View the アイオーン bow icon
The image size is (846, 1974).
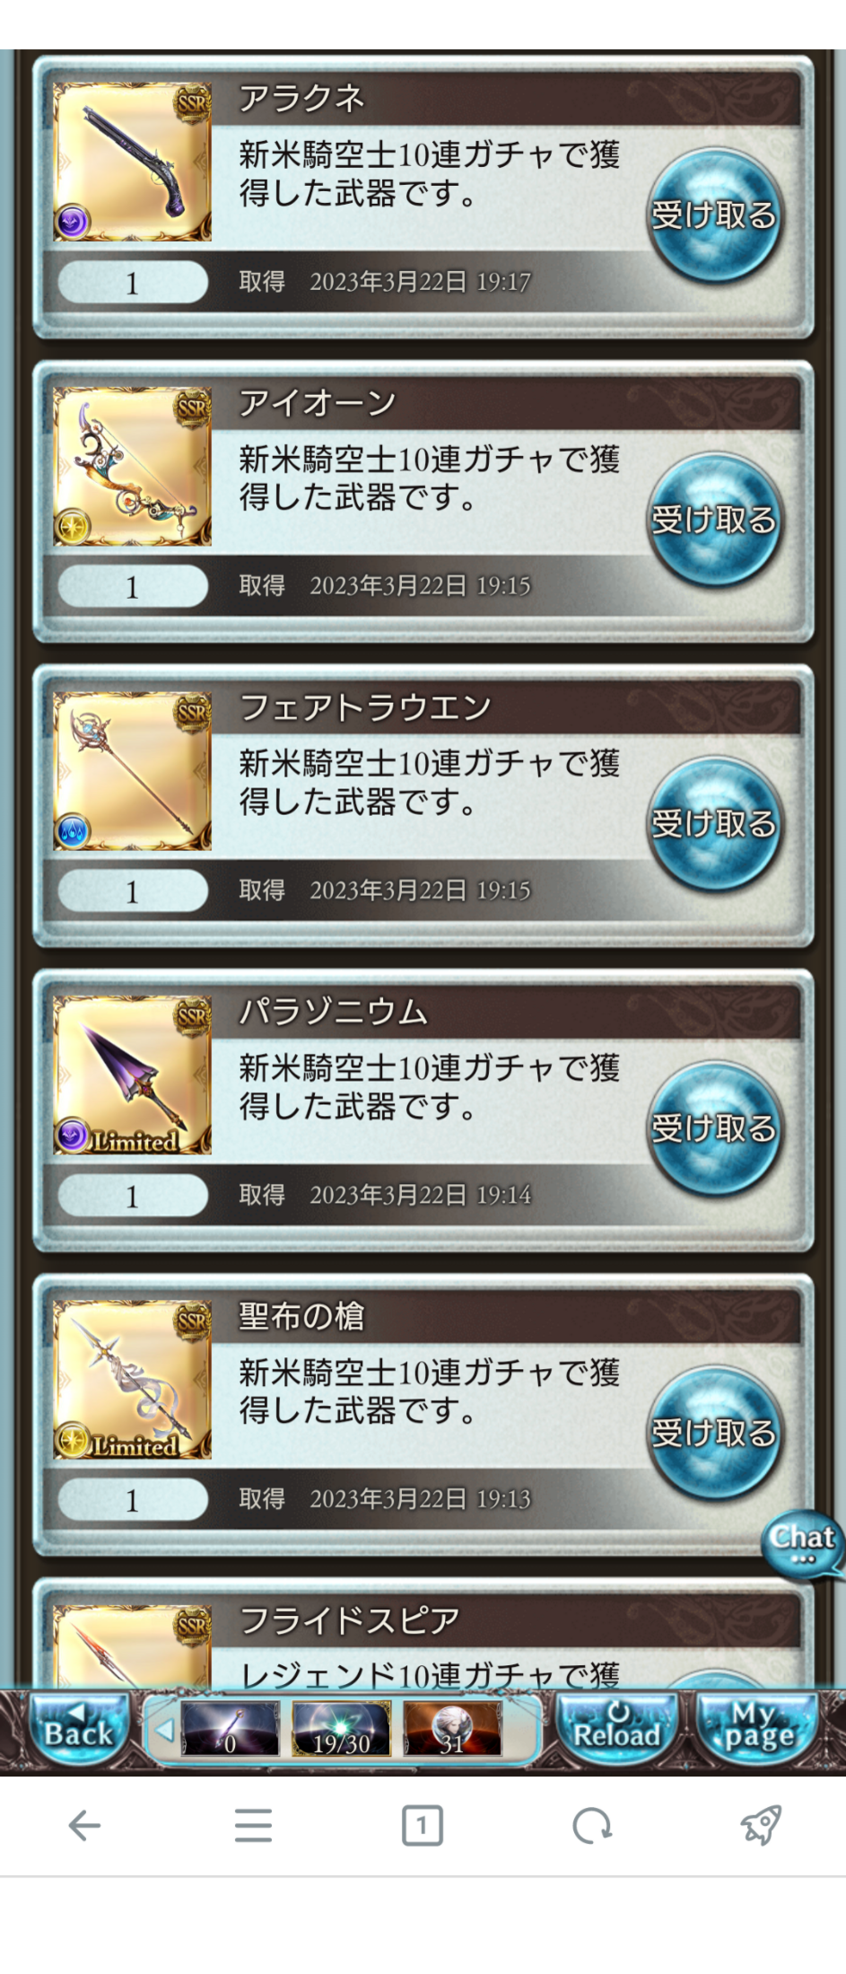[x=133, y=467]
